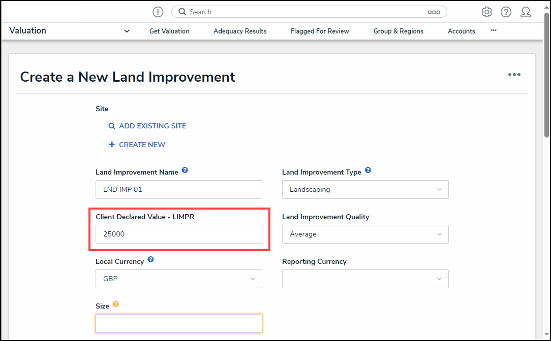Screen dimensions: 551x341
Task: Show help tooltip for Local Currency
Action: click(151, 260)
